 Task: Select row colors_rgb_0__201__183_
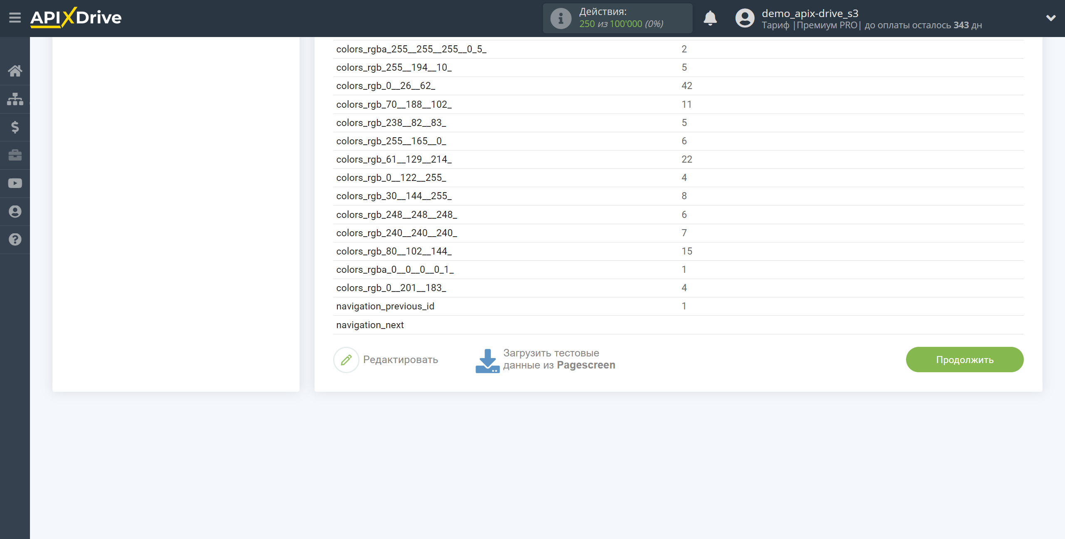coord(678,288)
